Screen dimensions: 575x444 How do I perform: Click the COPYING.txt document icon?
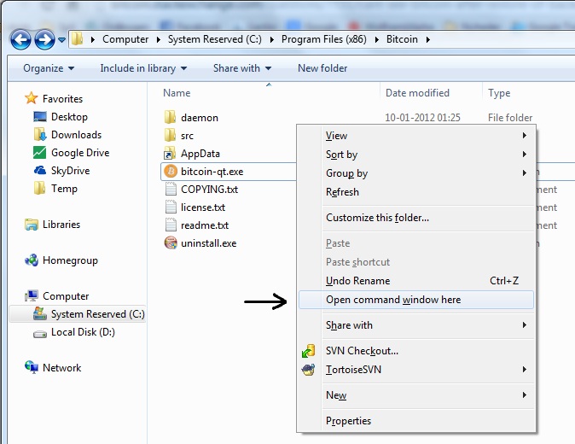tap(171, 190)
